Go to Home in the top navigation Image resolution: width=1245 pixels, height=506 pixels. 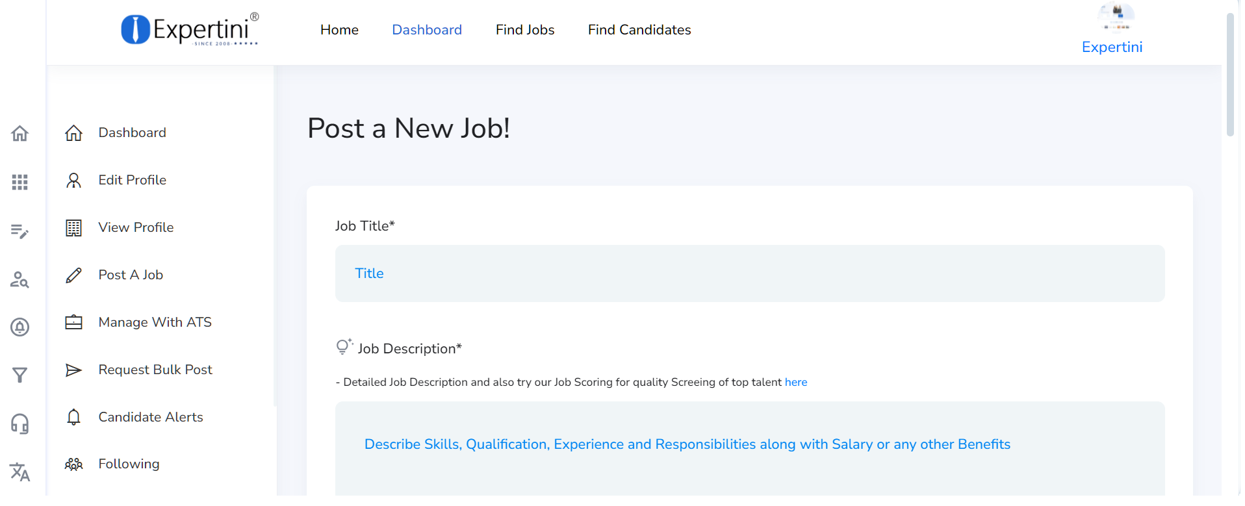(x=339, y=30)
